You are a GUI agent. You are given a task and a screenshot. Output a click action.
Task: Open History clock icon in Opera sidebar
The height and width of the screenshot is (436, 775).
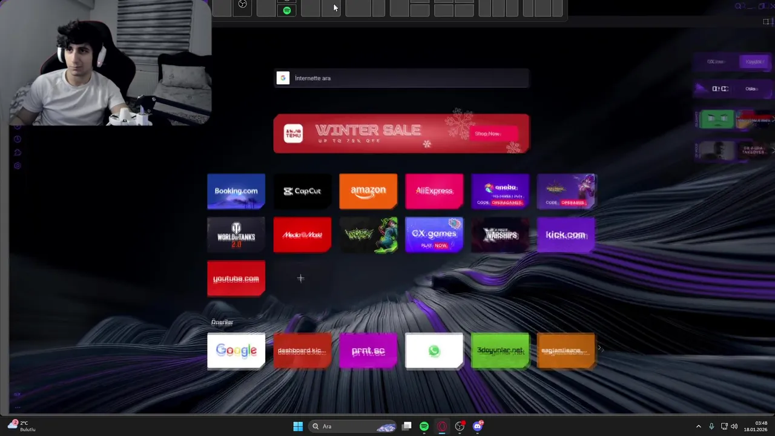click(18, 139)
